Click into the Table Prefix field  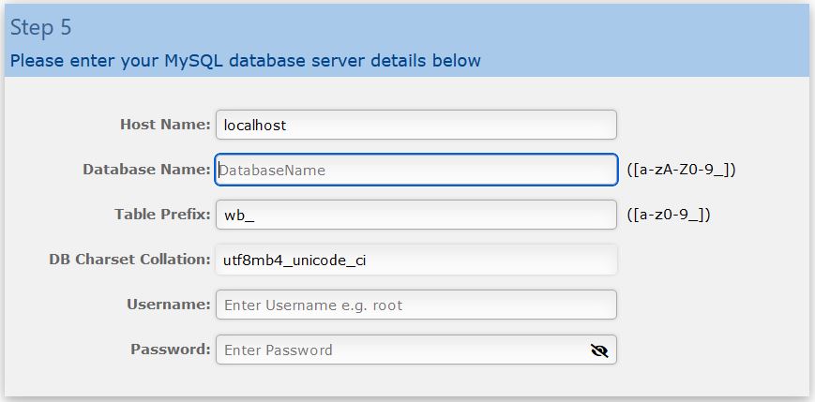tap(416, 215)
